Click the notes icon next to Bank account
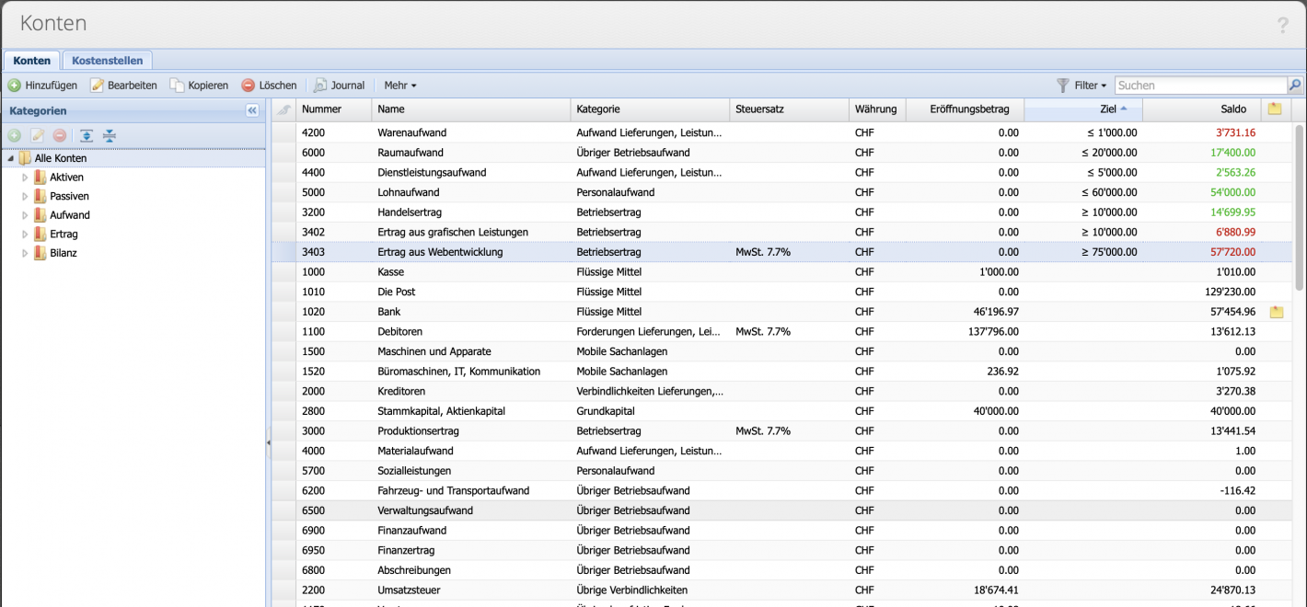Viewport: 1307px width, 607px height. pos(1276,311)
